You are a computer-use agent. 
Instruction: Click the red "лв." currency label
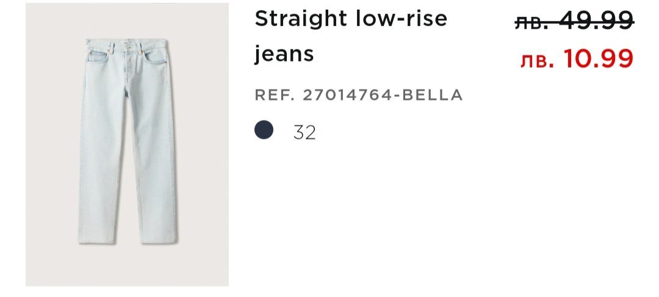[538, 60]
